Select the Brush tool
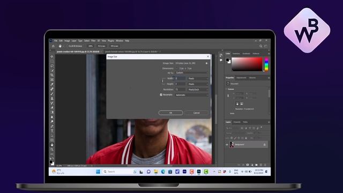The width and height of the screenshot is (343, 193). point(52,94)
